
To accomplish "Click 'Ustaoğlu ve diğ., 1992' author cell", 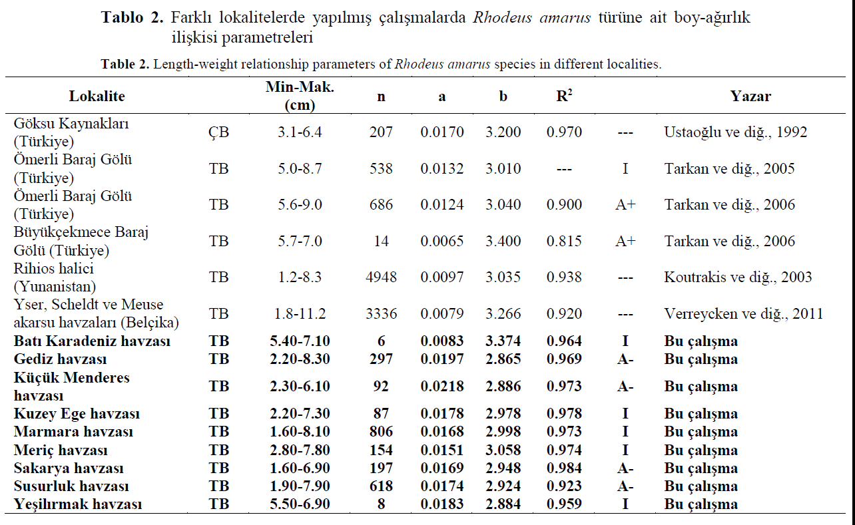I will (736, 132).
